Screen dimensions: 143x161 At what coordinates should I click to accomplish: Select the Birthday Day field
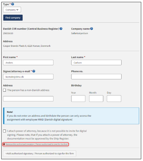[114, 99]
